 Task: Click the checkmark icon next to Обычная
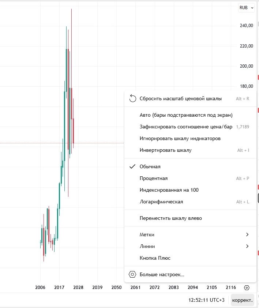click(x=132, y=166)
